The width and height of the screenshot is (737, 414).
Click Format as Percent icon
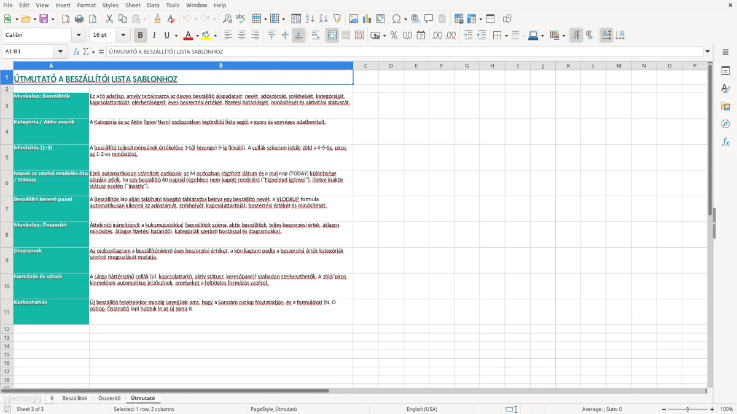[x=394, y=36]
